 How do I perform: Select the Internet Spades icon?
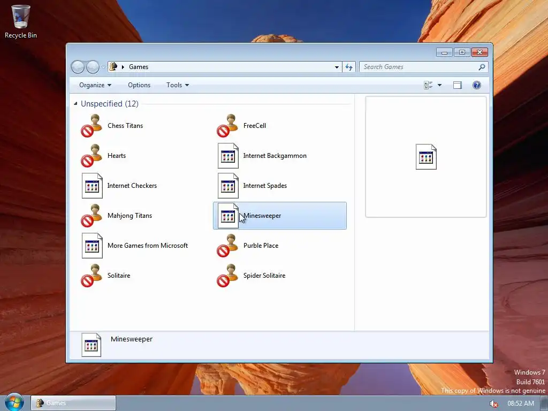(x=228, y=186)
